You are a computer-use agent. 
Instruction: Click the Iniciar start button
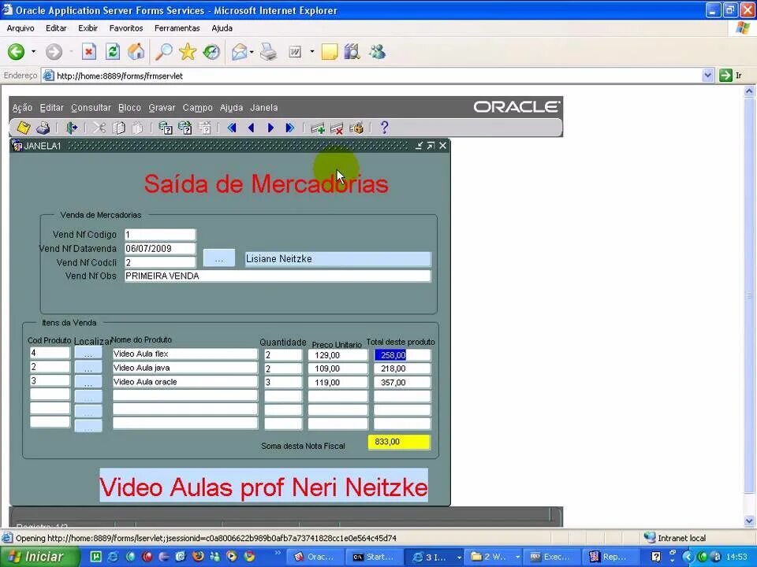pos(39,557)
